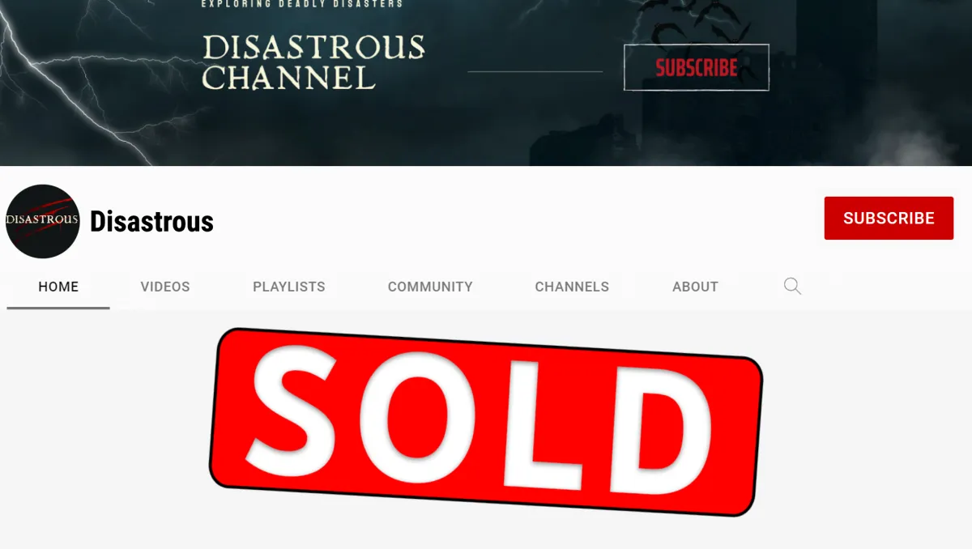Select the HOME tab

[58, 287]
